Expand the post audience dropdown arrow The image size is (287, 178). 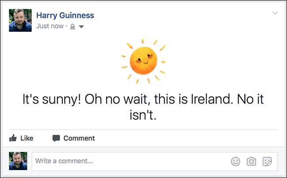click(x=81, y=27)
